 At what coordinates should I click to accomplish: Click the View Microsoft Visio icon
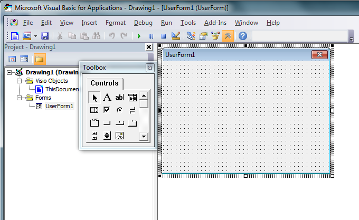pyautogui.click(x=15, y=36)
